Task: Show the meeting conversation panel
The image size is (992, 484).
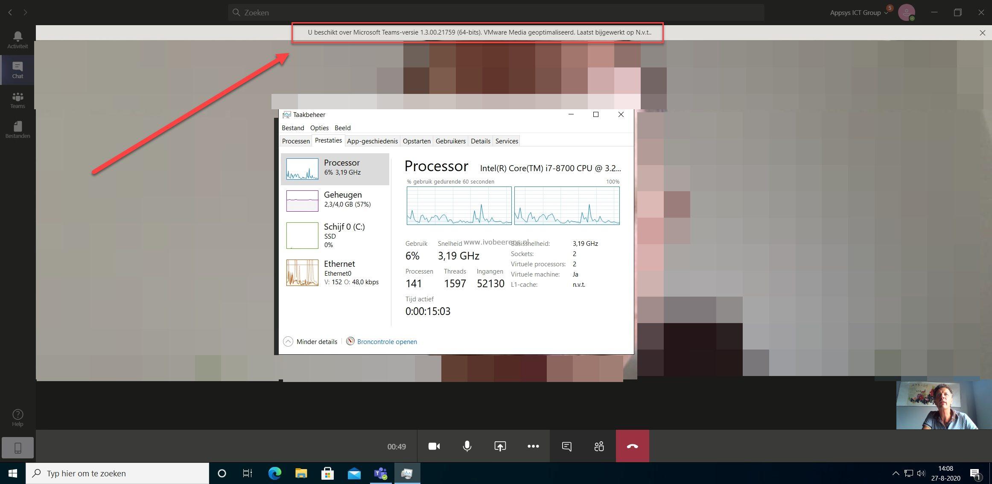Action: [566, 446]
